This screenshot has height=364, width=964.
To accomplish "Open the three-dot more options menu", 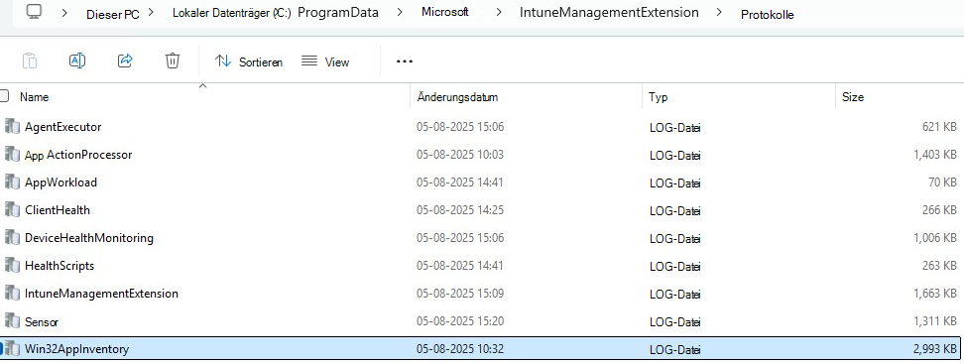I will (404, 61).
